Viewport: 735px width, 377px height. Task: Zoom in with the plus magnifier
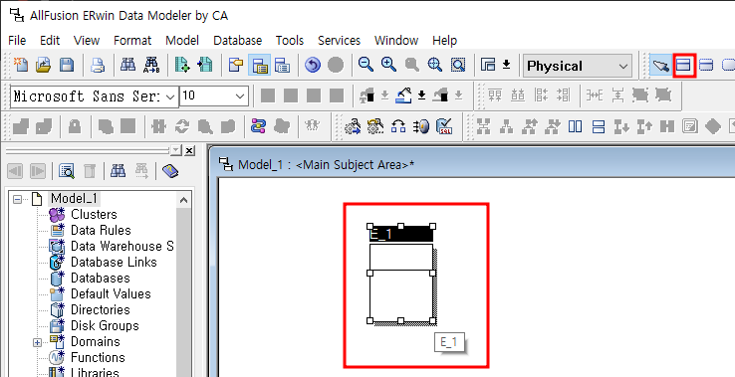click(388, 65)
